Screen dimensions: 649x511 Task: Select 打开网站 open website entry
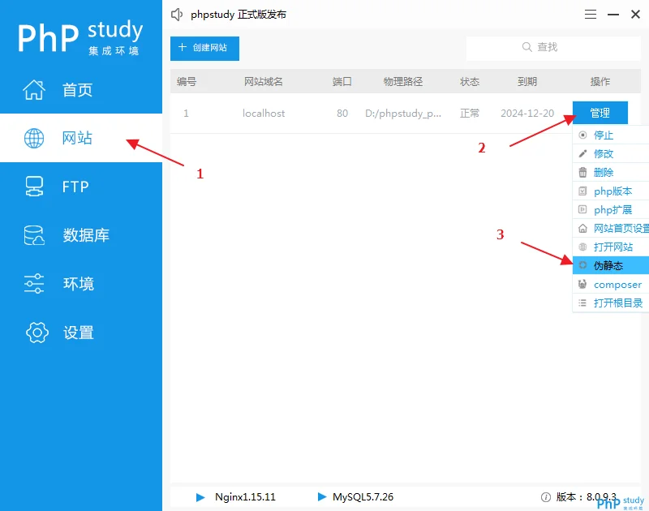click(x=611, y=247)
